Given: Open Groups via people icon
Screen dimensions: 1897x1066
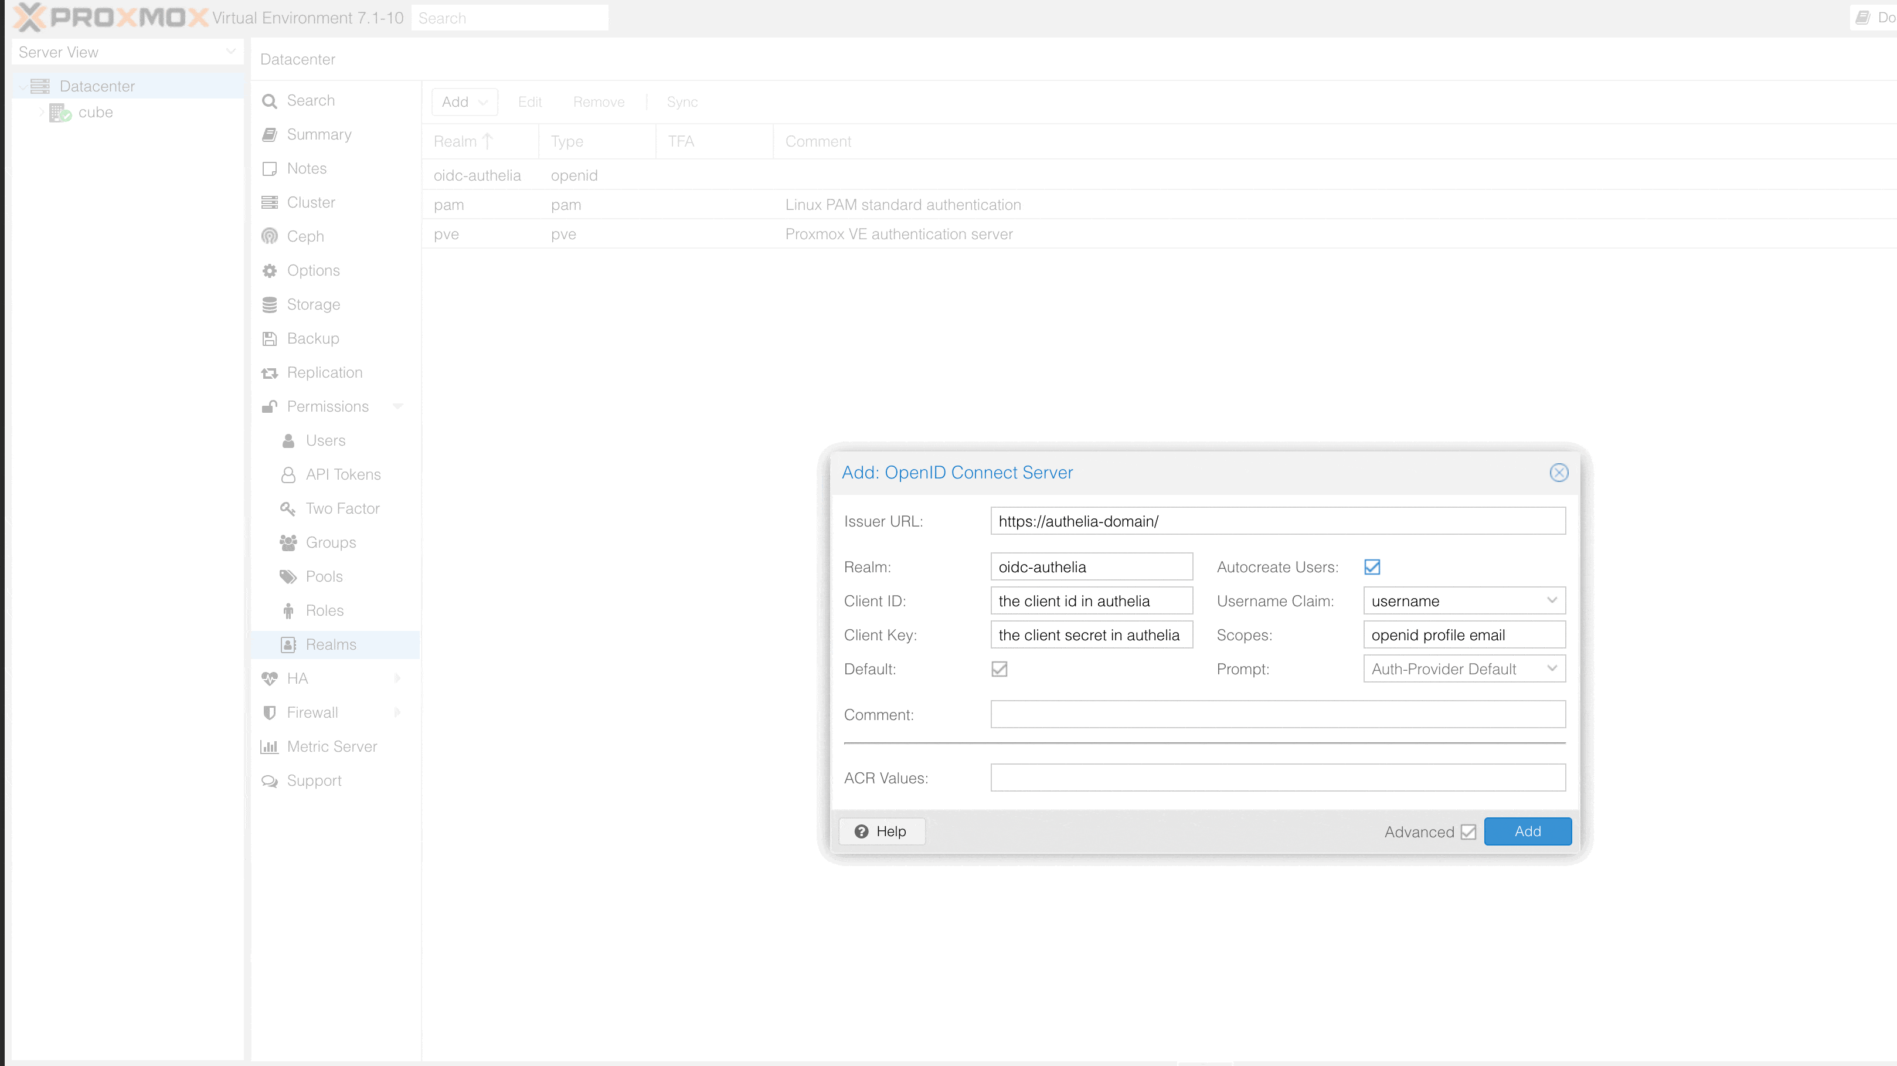Looking at the screenshot, I should point(288,542).
